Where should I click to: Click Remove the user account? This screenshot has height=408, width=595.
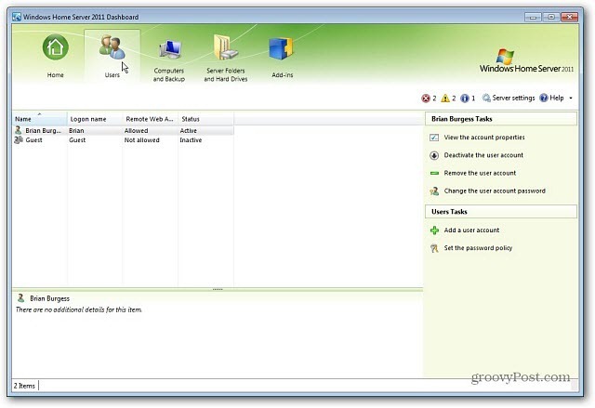pos(479,173)
